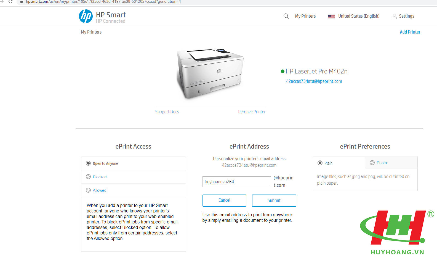Focus the ePrint address input field
437x257 pixels.
[x=237, y=182]
